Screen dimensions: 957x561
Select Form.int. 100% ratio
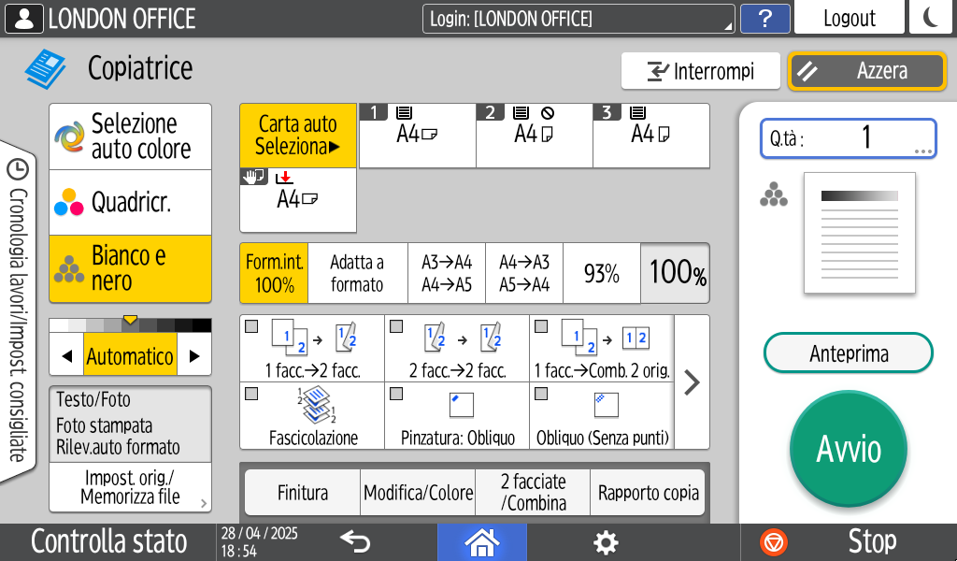click(x=274, y=273)
